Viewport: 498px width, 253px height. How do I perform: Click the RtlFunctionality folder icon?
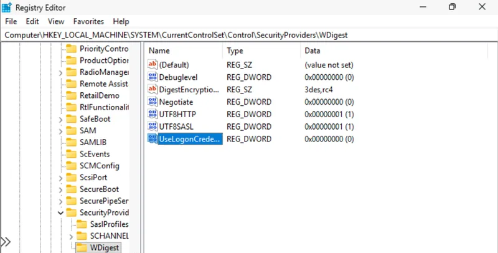click(x=72, y=107)
